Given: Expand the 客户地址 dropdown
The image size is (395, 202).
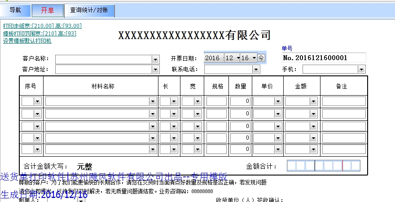Looking at the screenshot, I should tap(155, 70).
